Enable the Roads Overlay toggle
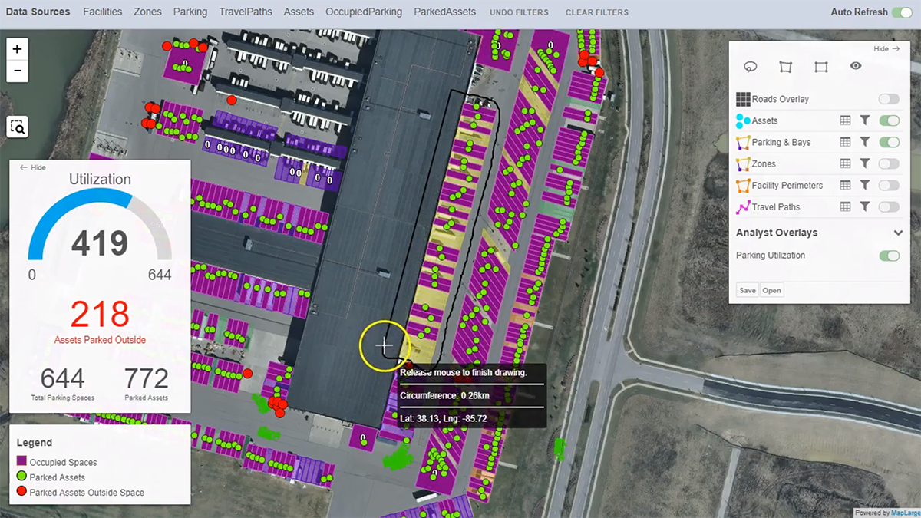Image resolution: width=921 pixels, height=518 pixels. pos(889,99)
